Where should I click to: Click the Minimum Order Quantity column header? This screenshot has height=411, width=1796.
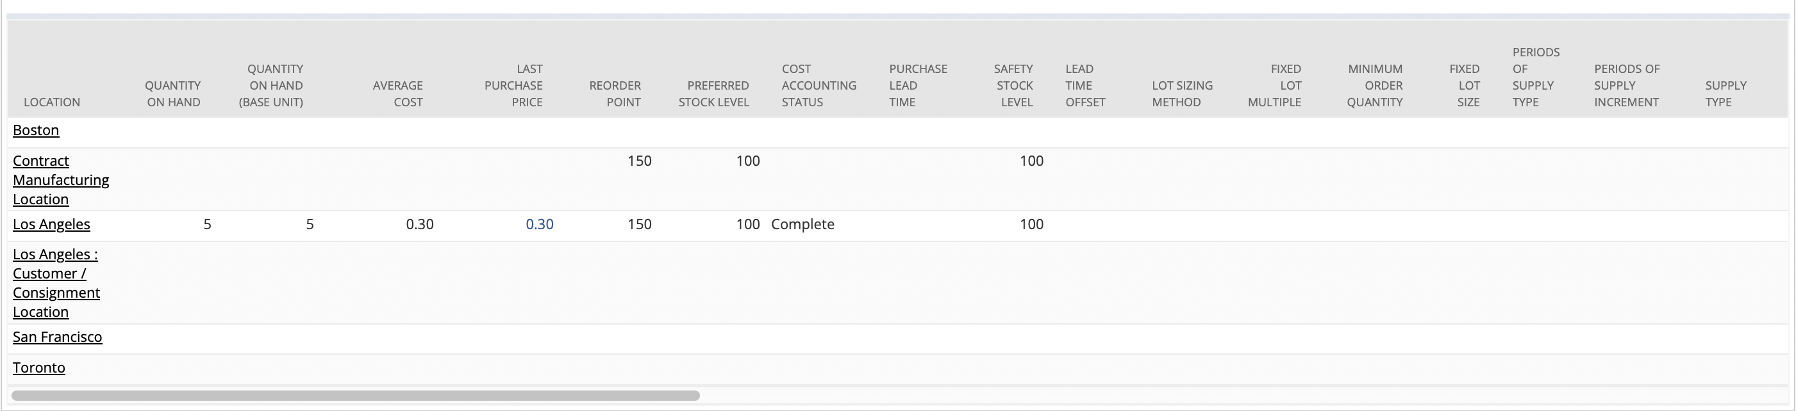coord(1374,86)
